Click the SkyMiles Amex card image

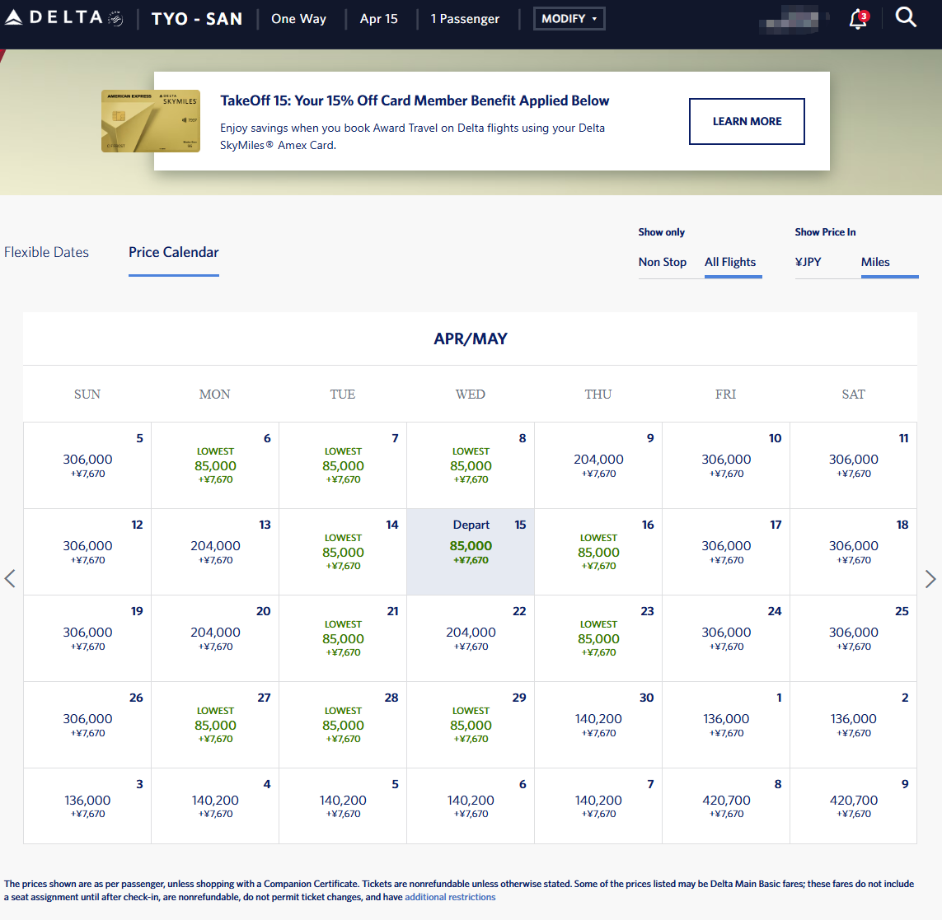(150, 121)
